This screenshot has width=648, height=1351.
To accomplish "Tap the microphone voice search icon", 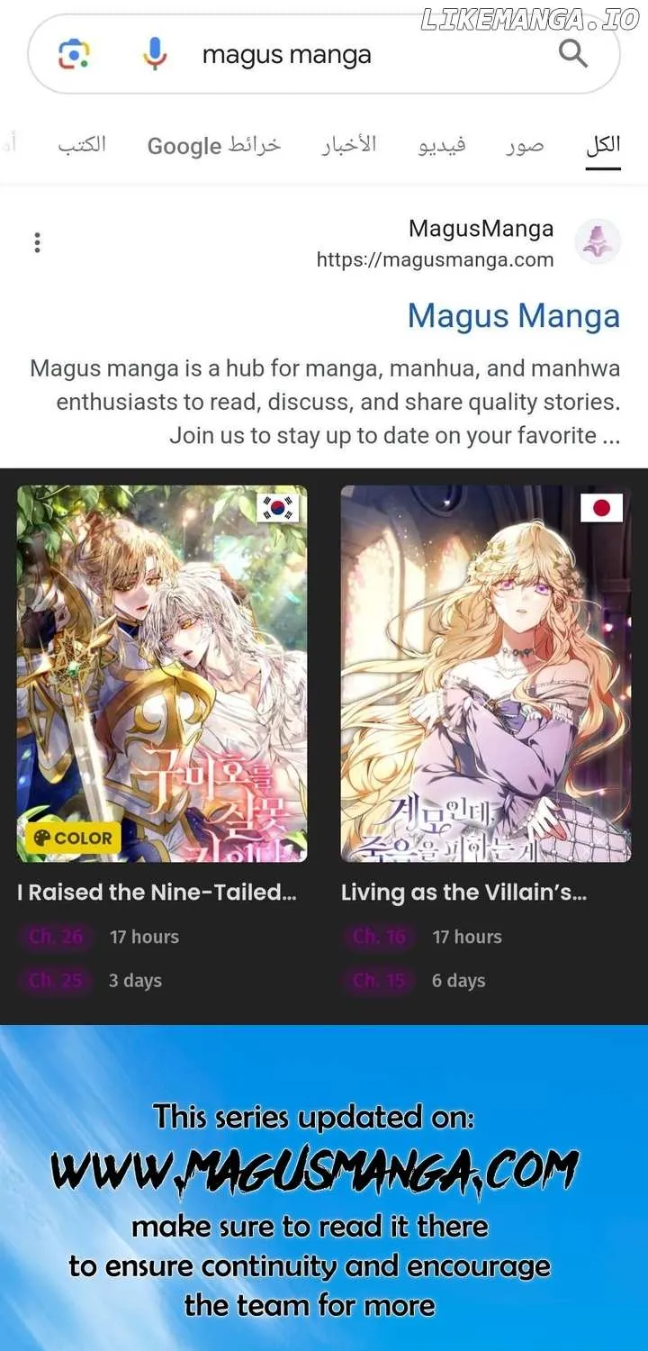I will tap(155, 54).
